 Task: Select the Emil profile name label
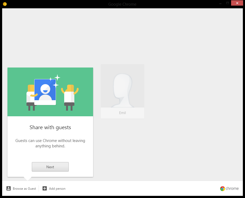point(122,113)
